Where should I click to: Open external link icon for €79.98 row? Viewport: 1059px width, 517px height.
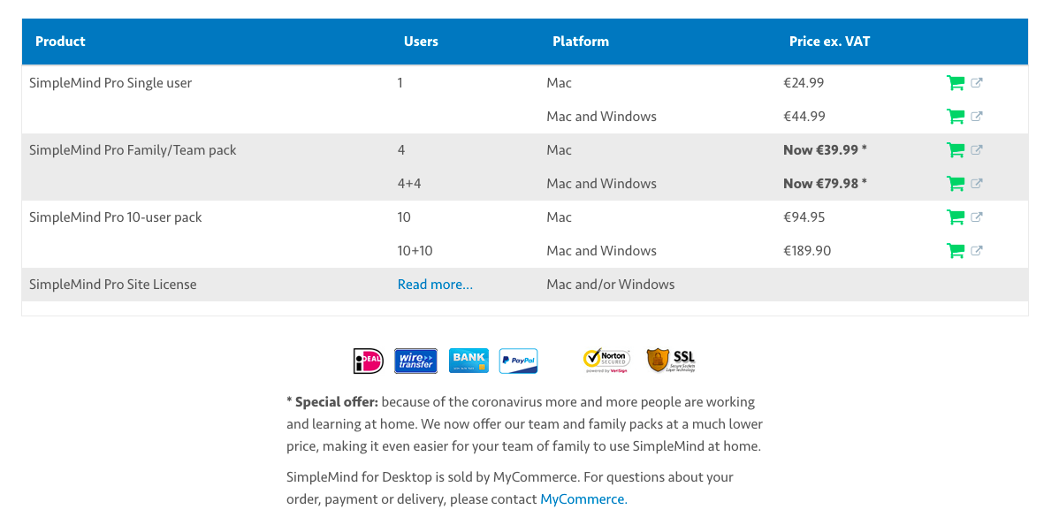pyautogui.click(x=977, y=184)
